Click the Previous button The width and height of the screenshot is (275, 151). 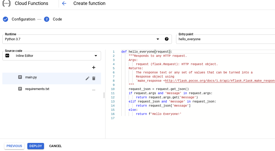pos(14,146)
